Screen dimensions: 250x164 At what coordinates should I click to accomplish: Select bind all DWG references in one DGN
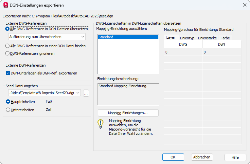(8, 46)
